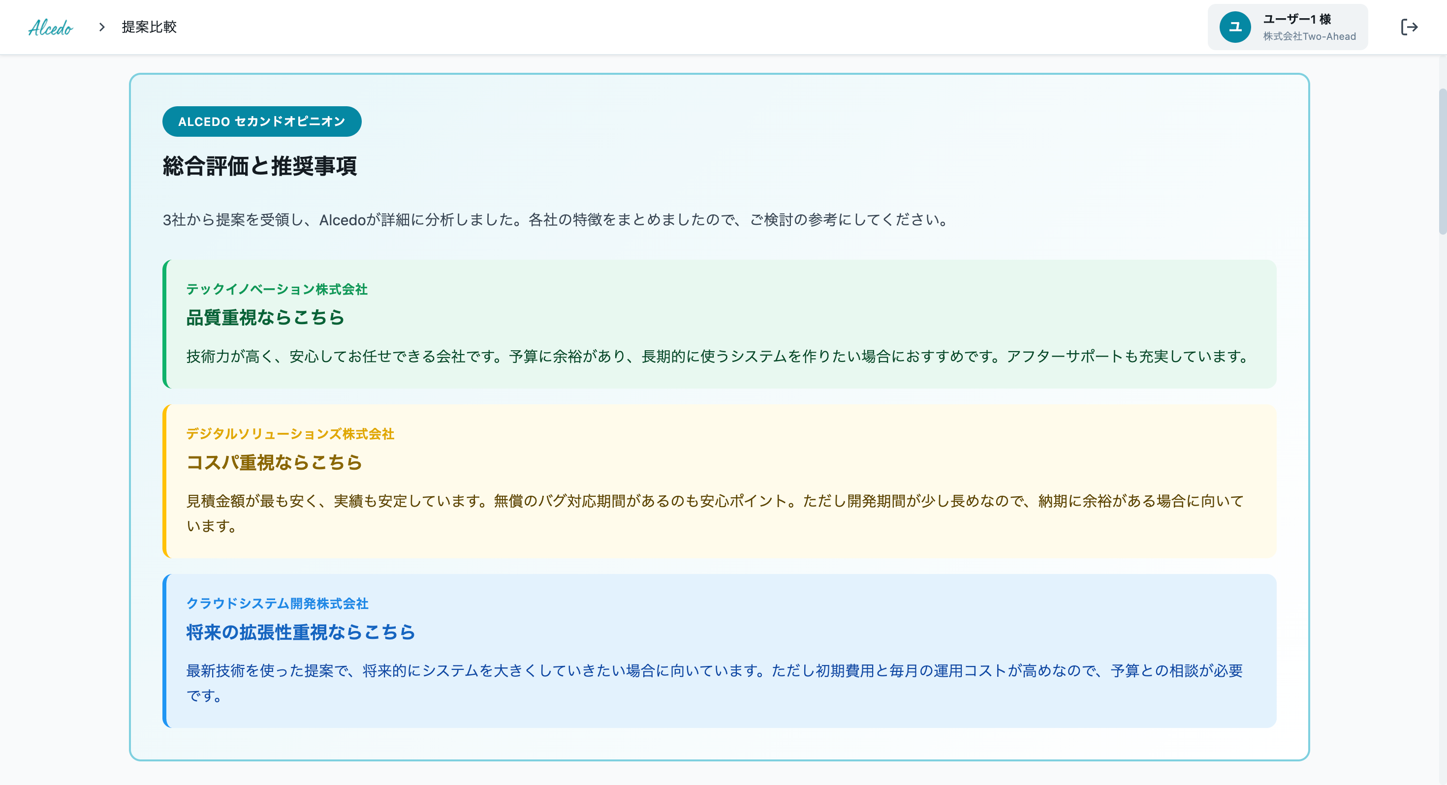
Task: Click the 品質重視ならこちら heading
Action: pos(265,317)
